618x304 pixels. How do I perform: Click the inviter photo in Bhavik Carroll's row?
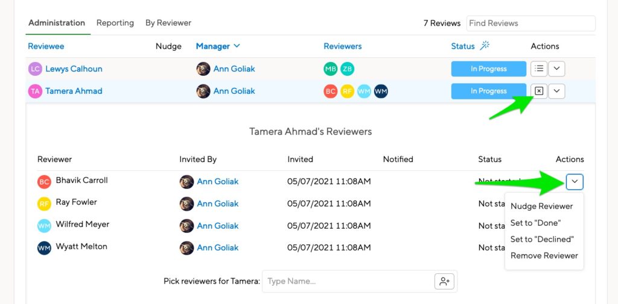click(186, 182)
